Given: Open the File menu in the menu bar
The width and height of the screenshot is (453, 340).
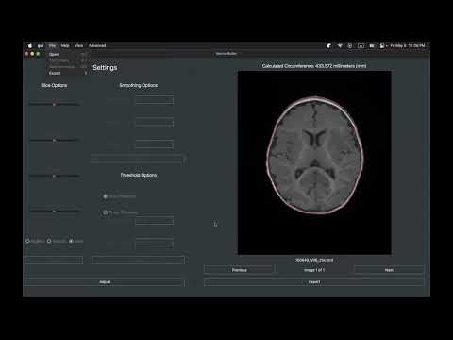Looking at the screenshot, I should [52, 46].
